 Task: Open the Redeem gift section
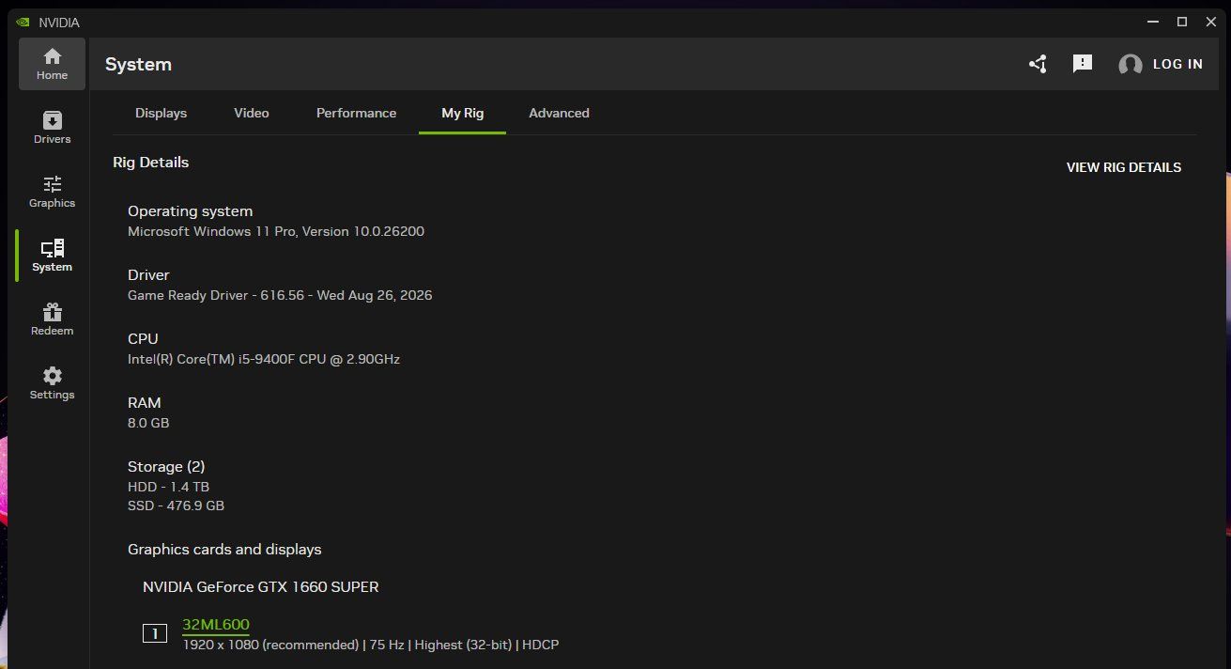tap(52, 319)
